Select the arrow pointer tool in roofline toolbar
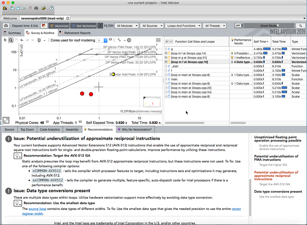Viewport: 307px width, 225px height. (x=5, y=40)
